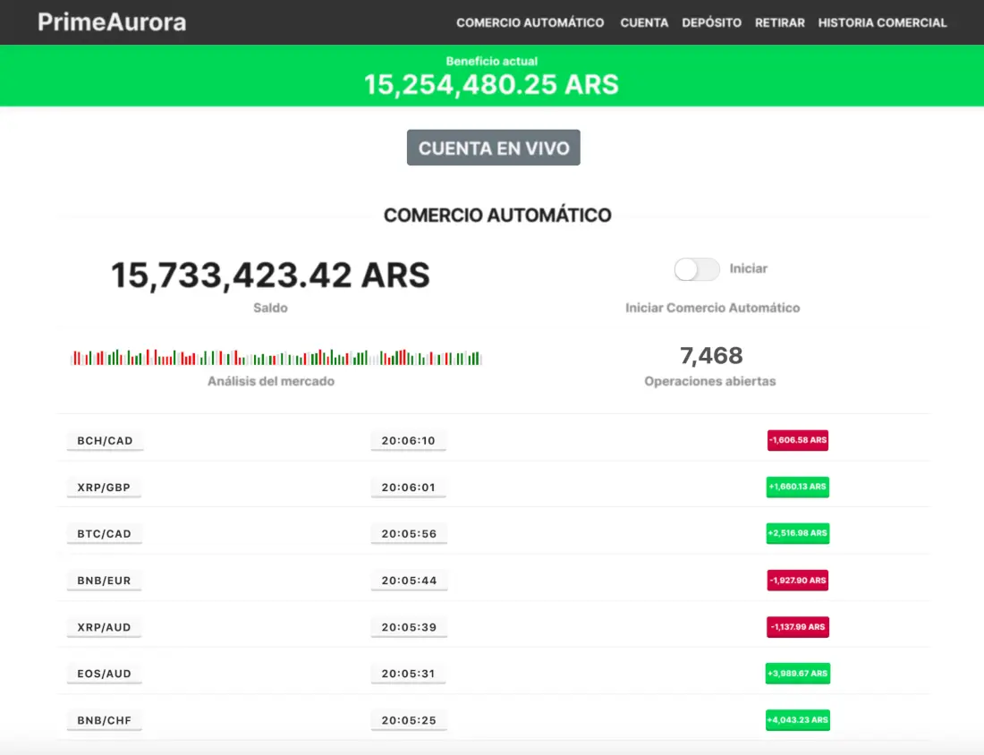Click the BNB/EUR pair tag
Screen dimensions: 984x755
[104, 581]
